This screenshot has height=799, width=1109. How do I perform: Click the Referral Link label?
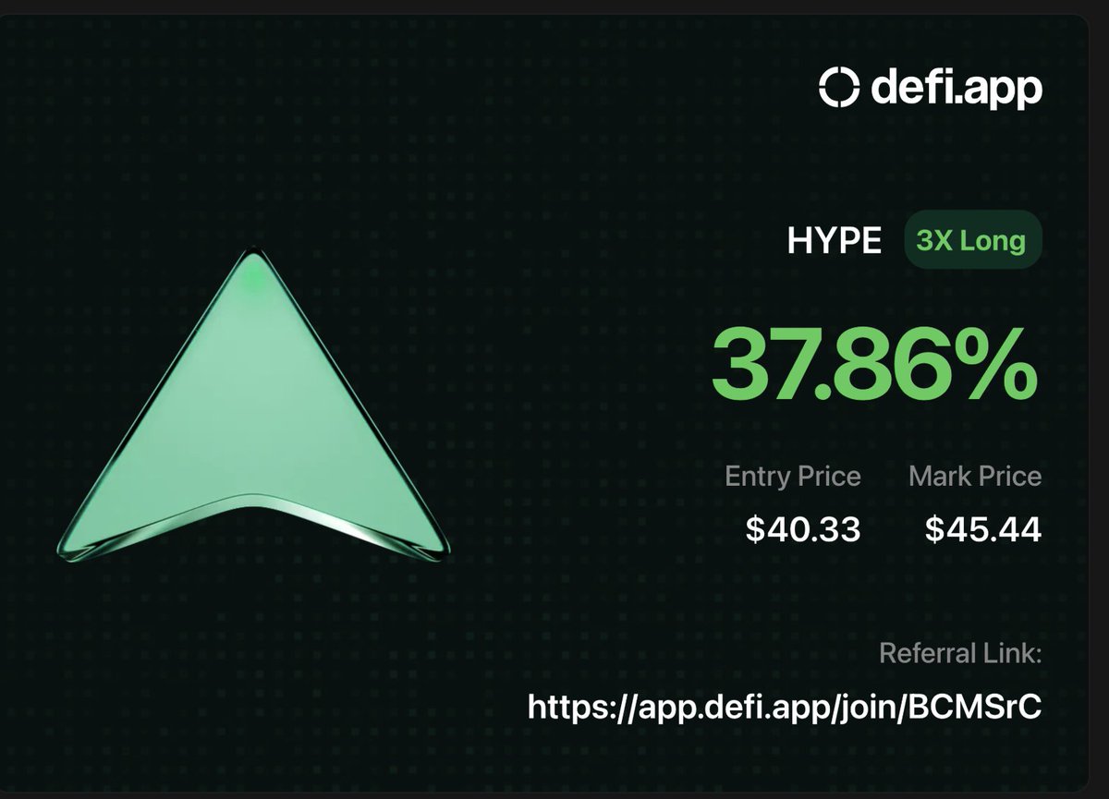click(x=960, y=654)
